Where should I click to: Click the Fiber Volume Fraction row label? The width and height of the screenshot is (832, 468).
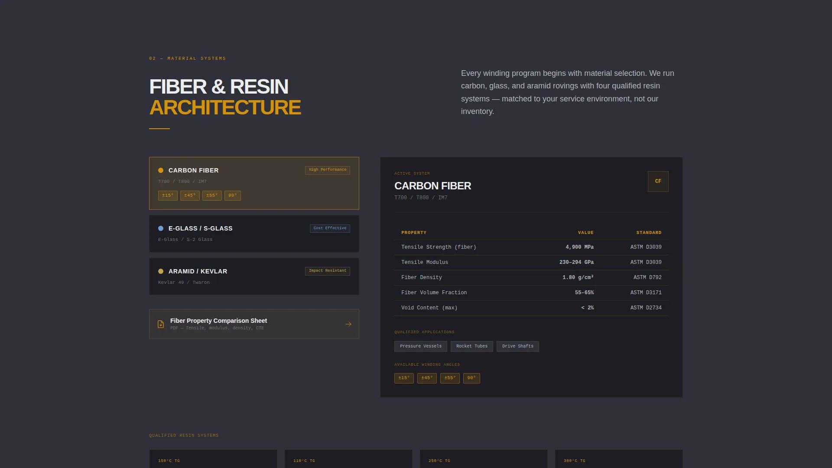(434, 292)
